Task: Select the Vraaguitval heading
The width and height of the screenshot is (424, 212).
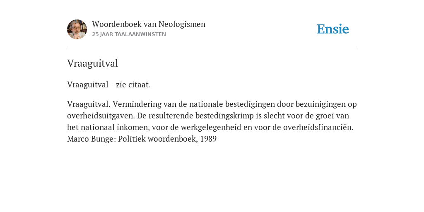Action: click(92, 63)
